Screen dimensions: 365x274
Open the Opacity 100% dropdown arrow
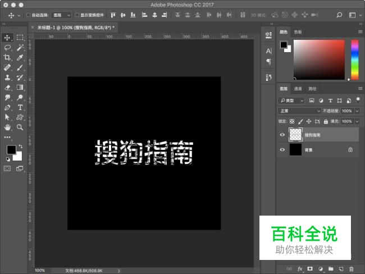coord(357,111)
